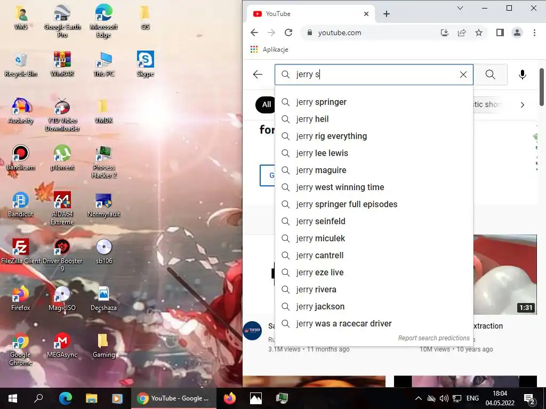Screen dimensions: 546x409
Task: Open the Recycle Bin icon
Action: (x=21, y=64)
